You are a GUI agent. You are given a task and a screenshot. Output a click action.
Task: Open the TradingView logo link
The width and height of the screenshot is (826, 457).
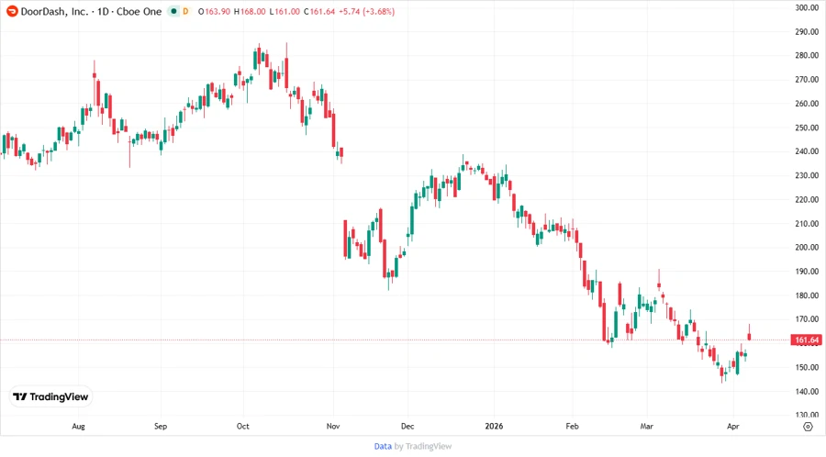[50, 397]
